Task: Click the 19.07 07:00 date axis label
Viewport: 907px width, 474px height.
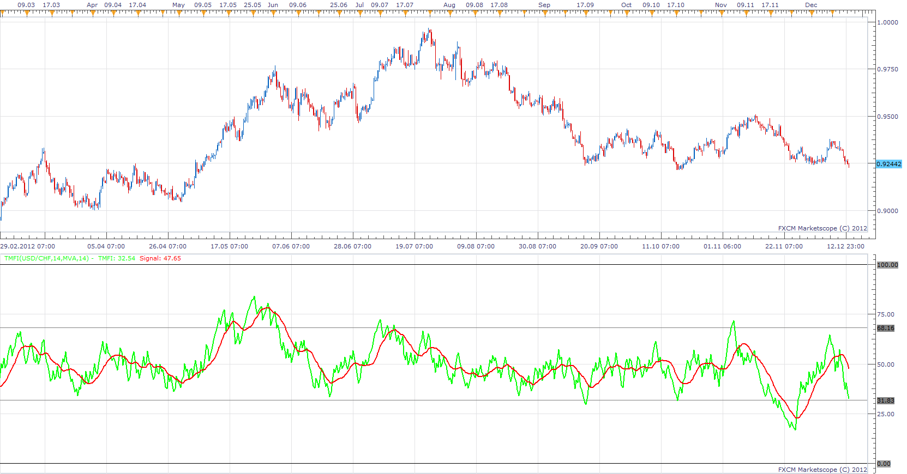Action: (x=415, y=246)
